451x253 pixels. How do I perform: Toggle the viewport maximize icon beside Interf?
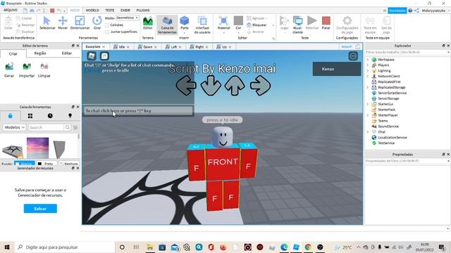coord(357,46)
